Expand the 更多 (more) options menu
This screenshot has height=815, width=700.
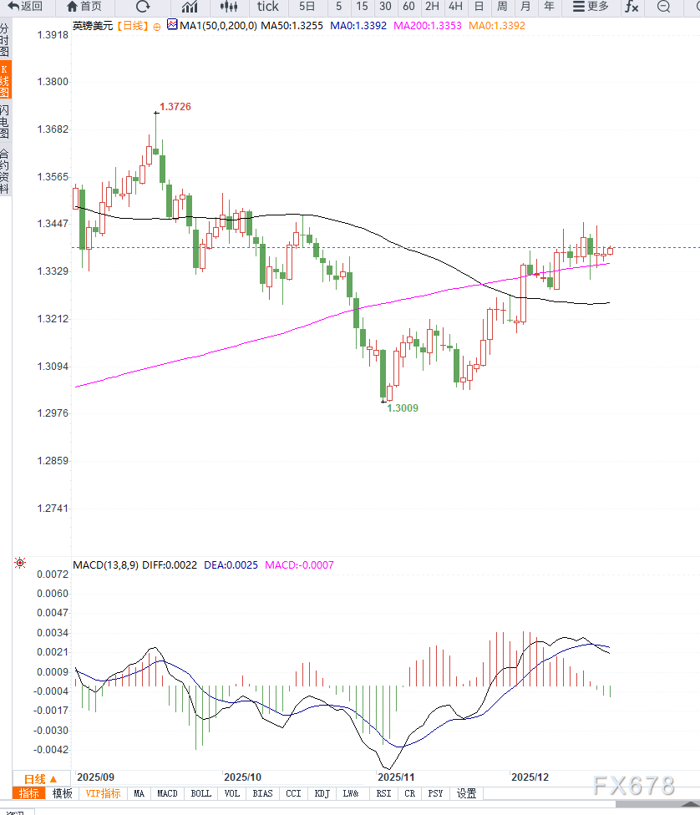click(x=591, y=8)
